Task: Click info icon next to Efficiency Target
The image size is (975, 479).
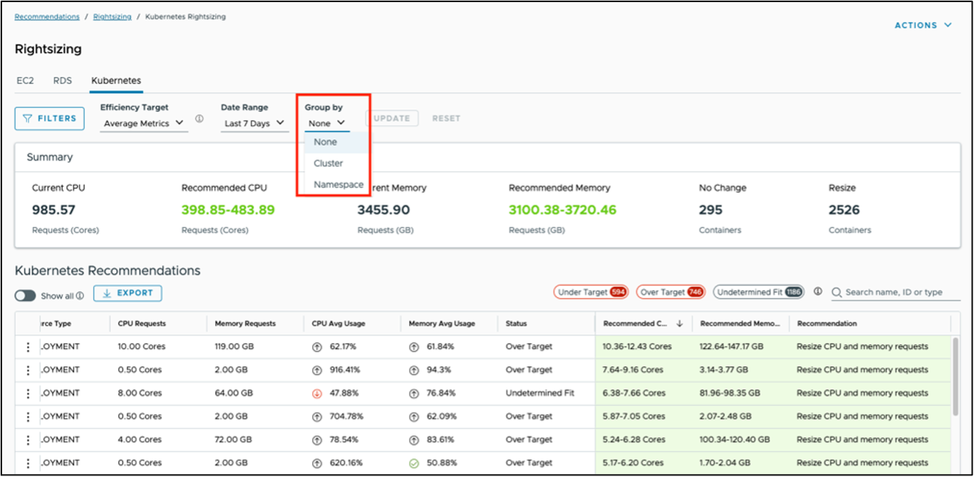Action: click(200, 119)
